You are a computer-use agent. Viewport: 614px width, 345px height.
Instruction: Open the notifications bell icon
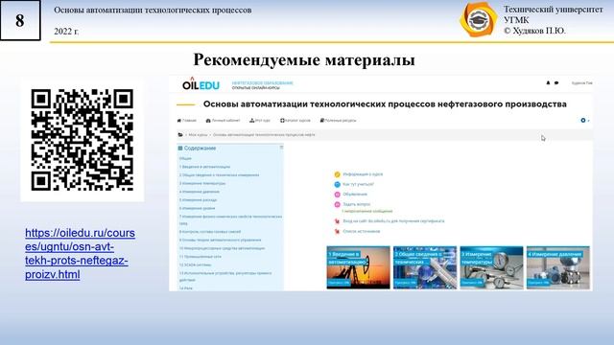[548, 83]
